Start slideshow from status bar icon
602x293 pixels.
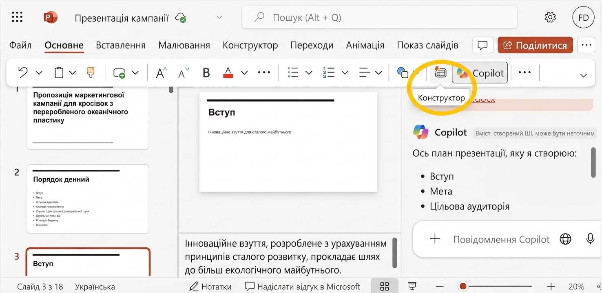(x=412, y=286)
